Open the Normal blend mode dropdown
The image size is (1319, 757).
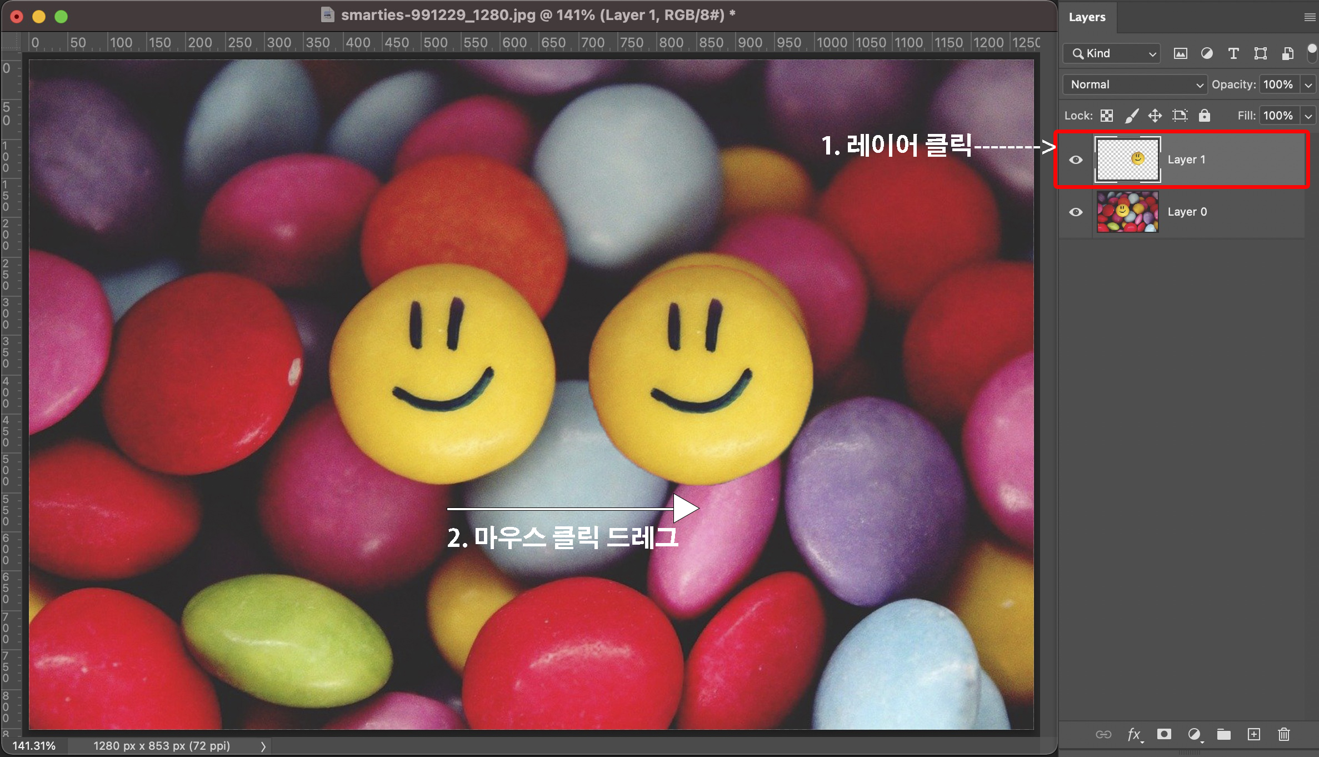coord(1134,84)
